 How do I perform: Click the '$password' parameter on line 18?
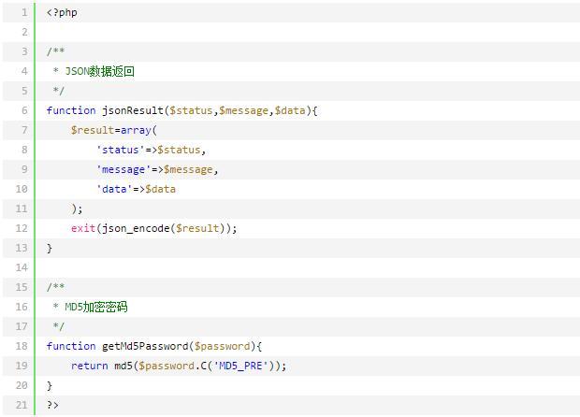tap(223, 346)
